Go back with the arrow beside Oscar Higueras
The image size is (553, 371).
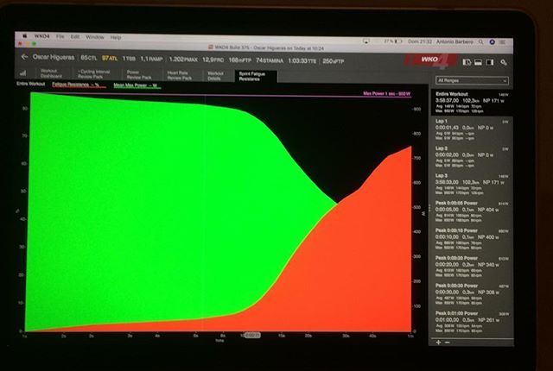(x=24, y=57)
